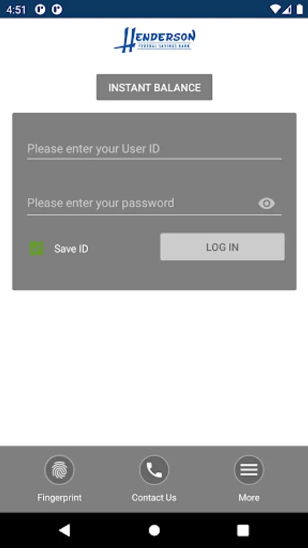
Task: Open the More hamburger menu icon
Action: click(x=248, y=469)
